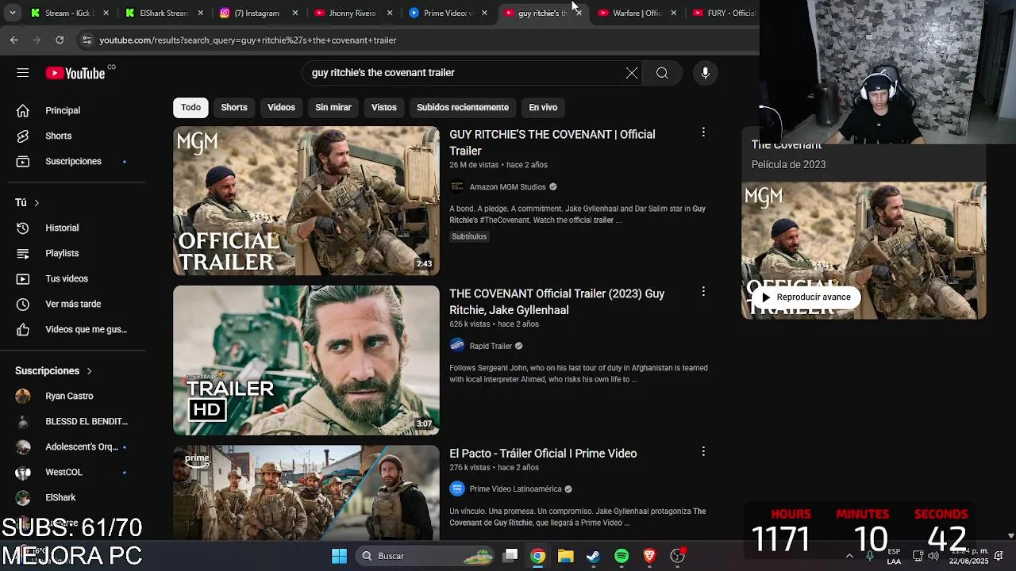Click the browser address bar URL
Image resolution: width=1016 pixels, height=571 pixels.
(x=248, y=40)
